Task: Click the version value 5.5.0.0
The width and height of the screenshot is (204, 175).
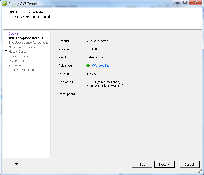Action: pyautogui.click(x=92, y=49)
